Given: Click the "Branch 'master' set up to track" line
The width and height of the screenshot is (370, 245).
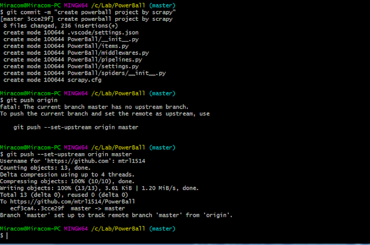Looking at the screenshot, I should pos(116,216).
